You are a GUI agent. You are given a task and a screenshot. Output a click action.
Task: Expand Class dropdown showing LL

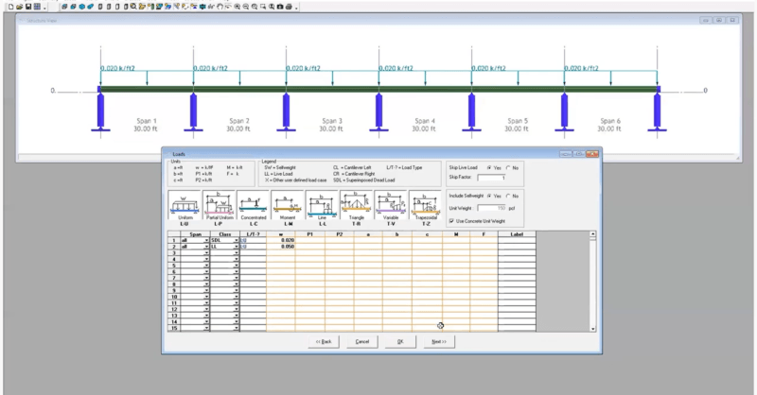pyautogui.click(x=235, y=247)
